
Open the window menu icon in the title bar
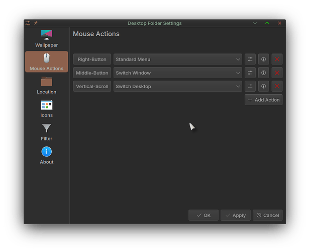pos(28,23)
